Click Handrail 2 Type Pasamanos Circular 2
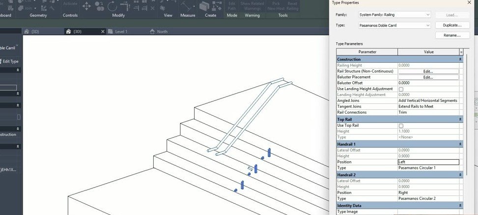 pos(428,198)
